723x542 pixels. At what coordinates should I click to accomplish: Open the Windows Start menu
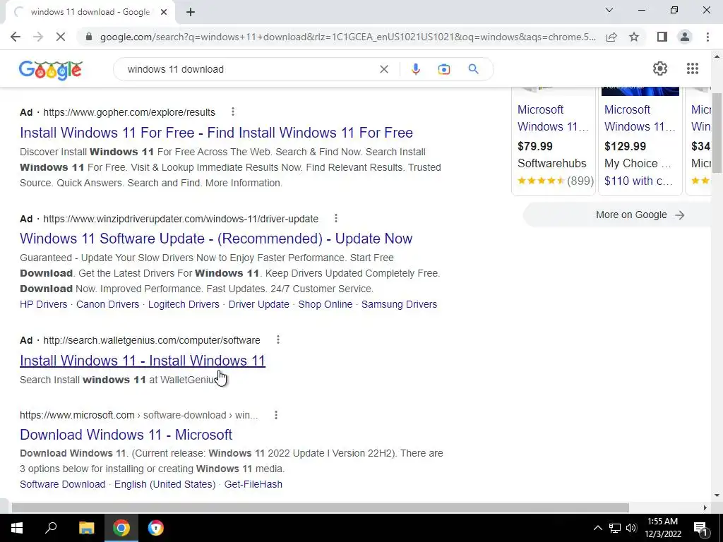[17, 528]
